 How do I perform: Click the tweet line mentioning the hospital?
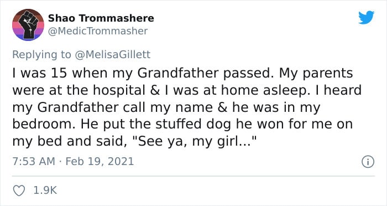(187, 90)
